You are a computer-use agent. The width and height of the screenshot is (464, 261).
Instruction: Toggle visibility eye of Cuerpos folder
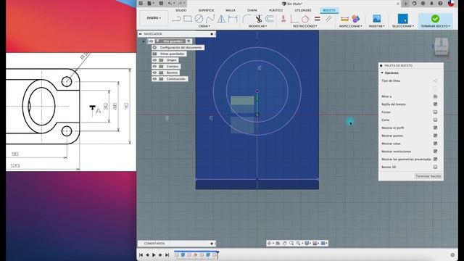(154, 66)
